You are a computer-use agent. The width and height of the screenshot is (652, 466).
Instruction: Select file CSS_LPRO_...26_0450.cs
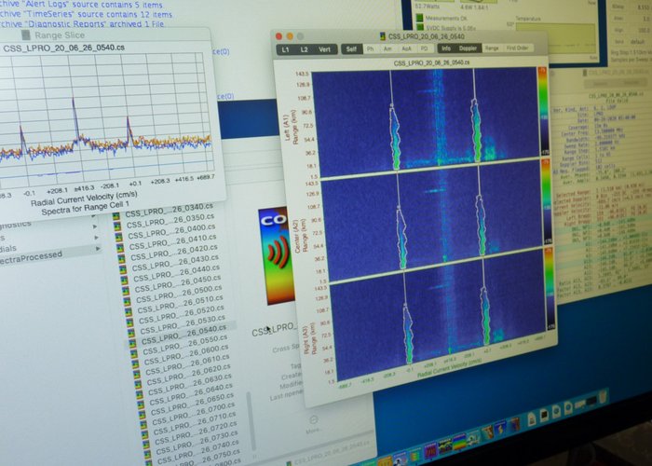178,283
